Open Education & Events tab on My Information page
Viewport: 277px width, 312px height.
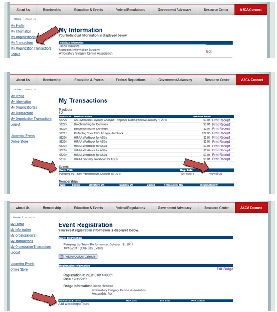tap(89, 10)
